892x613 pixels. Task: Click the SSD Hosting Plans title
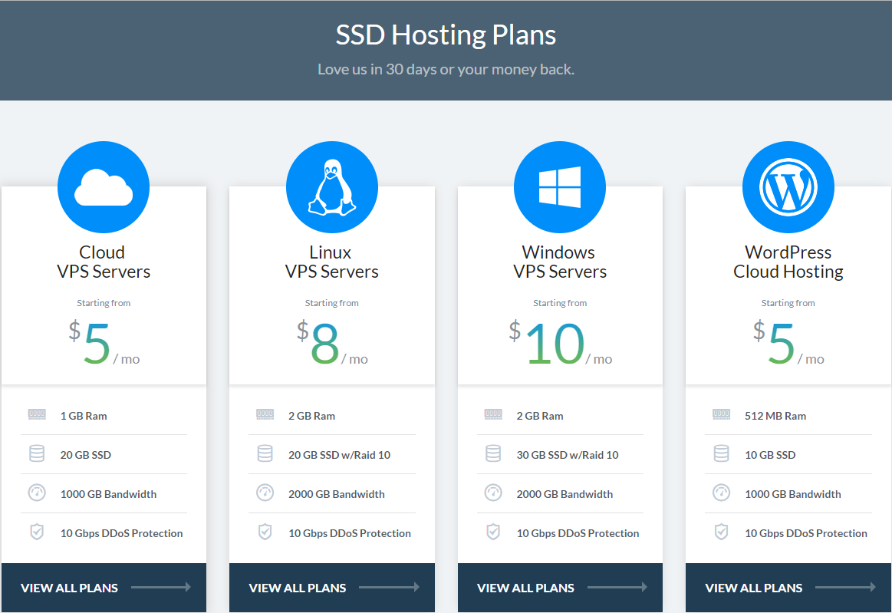pyautogui.click(x=446, y=35)
